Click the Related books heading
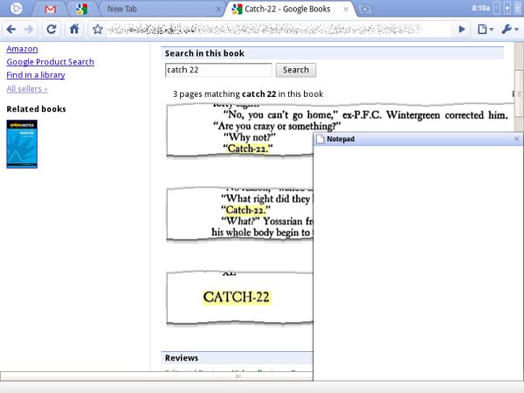Image resolution: width=524 pixels, height=393 pixels. coord(36,109)
